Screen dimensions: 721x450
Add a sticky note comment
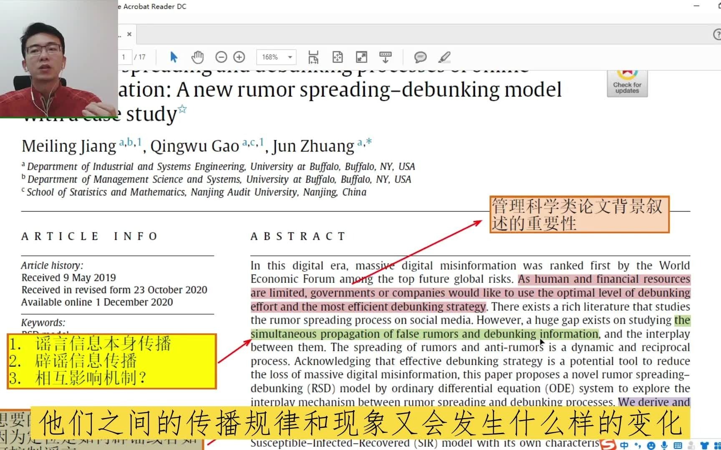click(x=420, y=57)
